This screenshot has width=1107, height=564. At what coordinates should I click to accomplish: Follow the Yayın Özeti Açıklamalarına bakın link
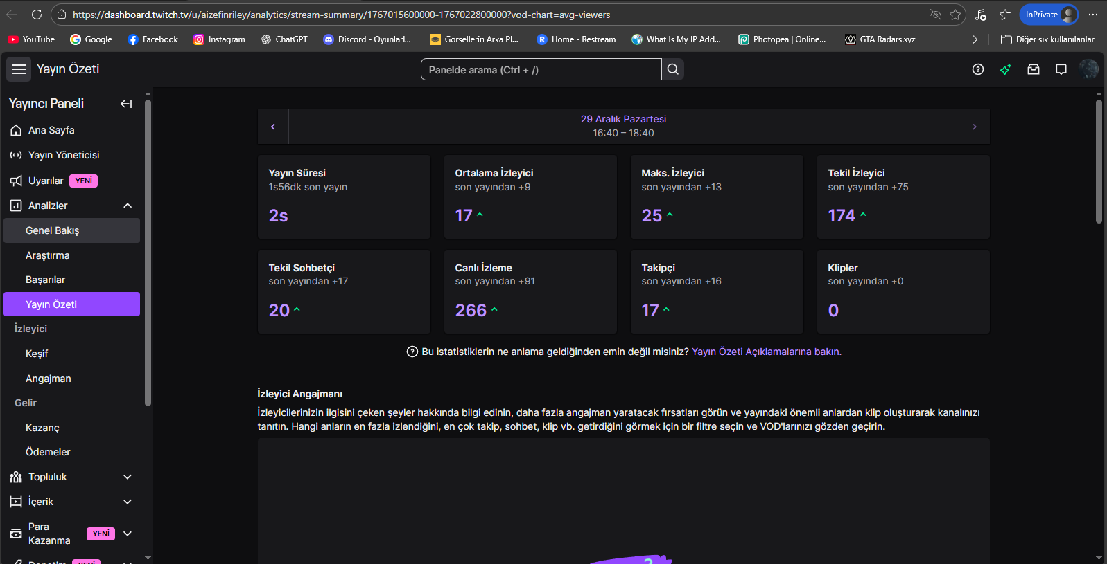point(767,352)
